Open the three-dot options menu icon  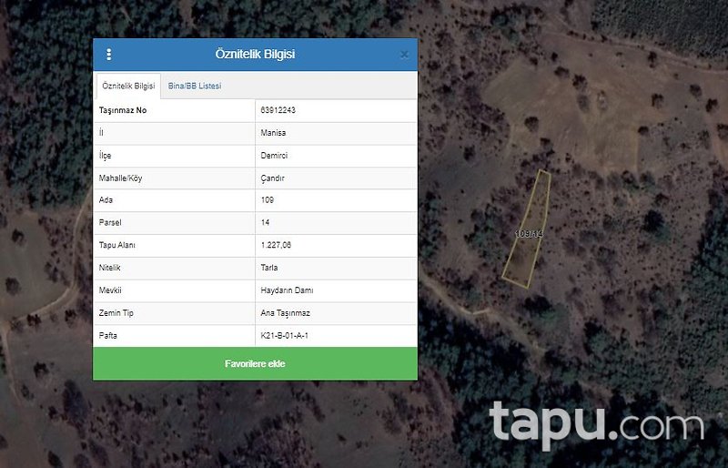(x=108, y=55)
